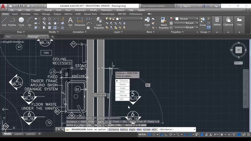Choose the Text annotation tool
This screenshot has height=141, width=251.
pyautogui.click(x=70, y=22)
